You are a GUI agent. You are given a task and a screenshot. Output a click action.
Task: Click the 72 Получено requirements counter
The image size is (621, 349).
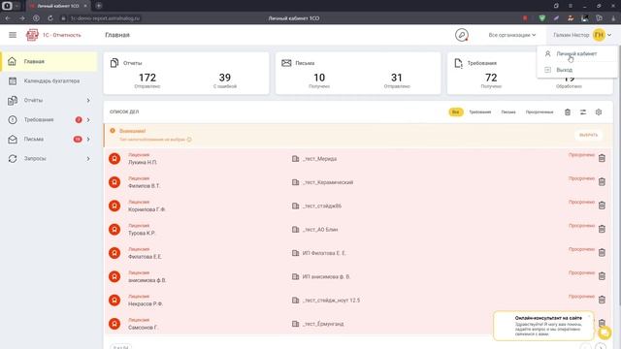(491, 80)
